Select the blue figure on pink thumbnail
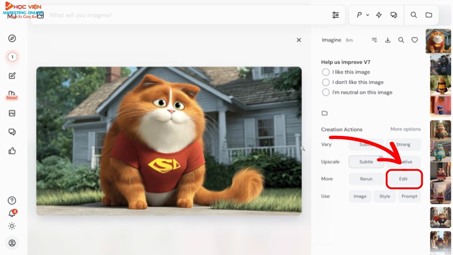Viewport: 453px width, 255px height. click(441, 107)
